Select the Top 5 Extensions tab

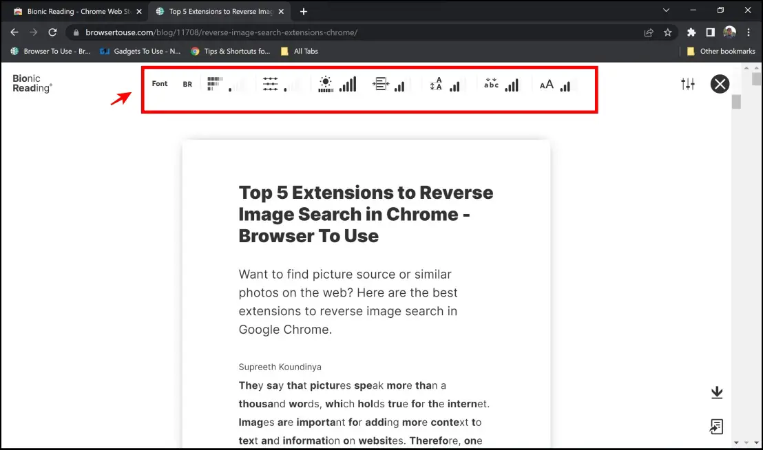tap(220, 11)
